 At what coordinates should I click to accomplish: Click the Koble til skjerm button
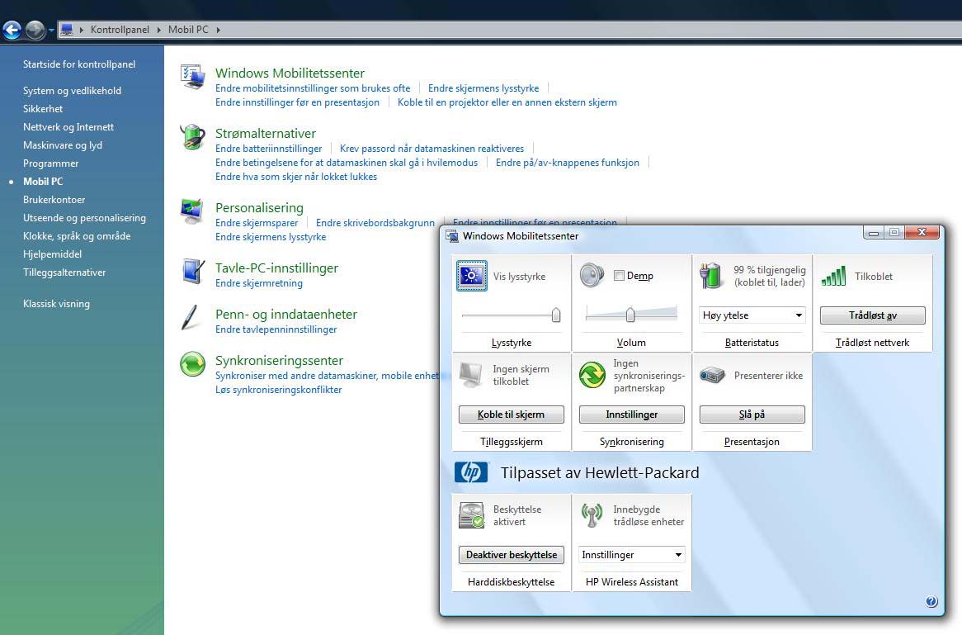click(x=511, y=415)
